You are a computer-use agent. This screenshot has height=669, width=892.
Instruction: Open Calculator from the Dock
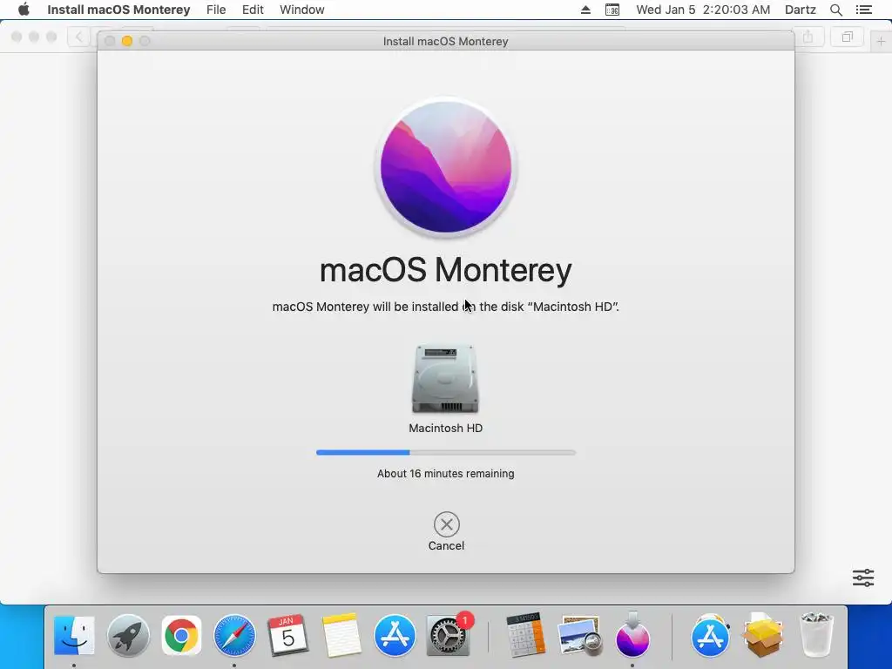pyautogui.click(x=525, y=635)
